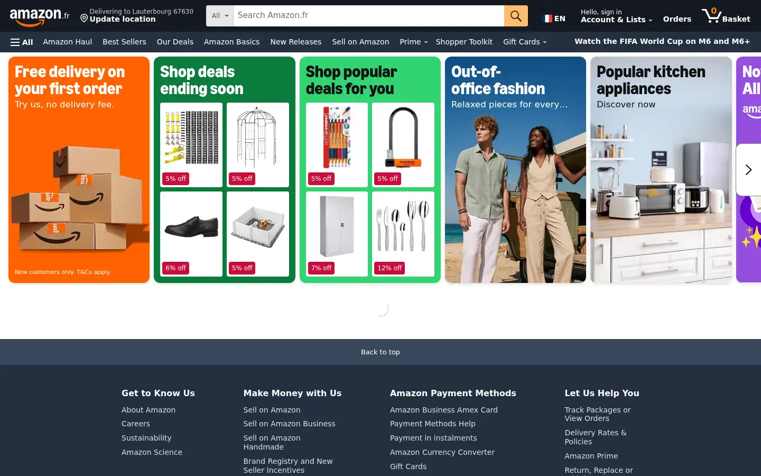Viewport: 761px width, 476px height.
Task: Open Best Sellers in navigation
Action: pos(124,42)
